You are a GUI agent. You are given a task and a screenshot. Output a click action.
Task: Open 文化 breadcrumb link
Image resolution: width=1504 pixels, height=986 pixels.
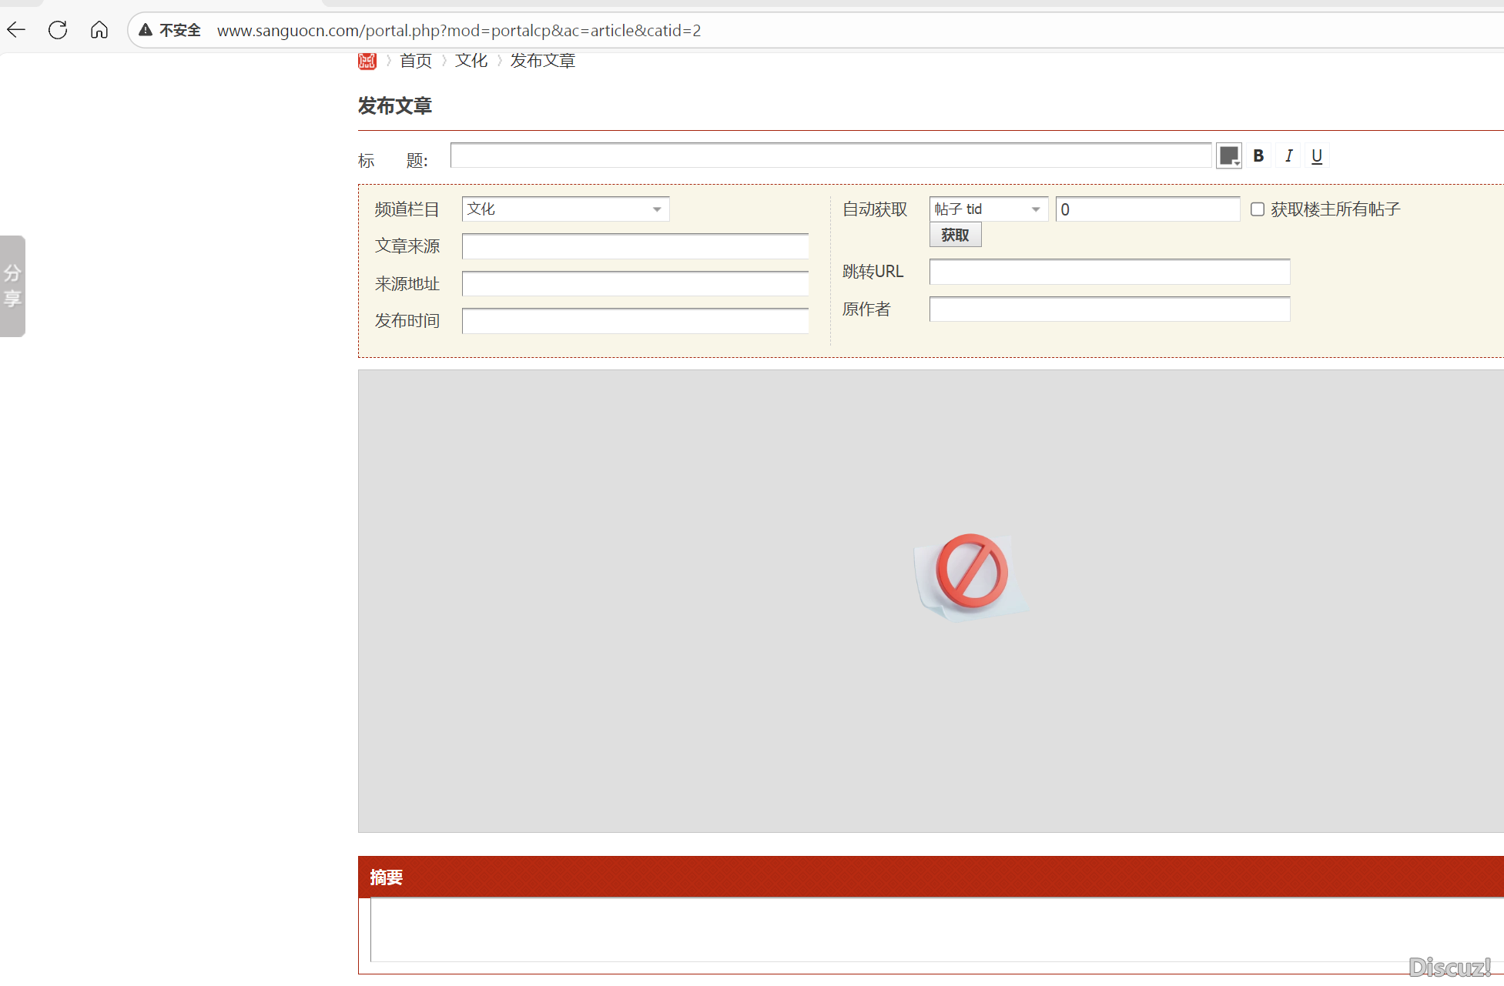tap(471, 61)
